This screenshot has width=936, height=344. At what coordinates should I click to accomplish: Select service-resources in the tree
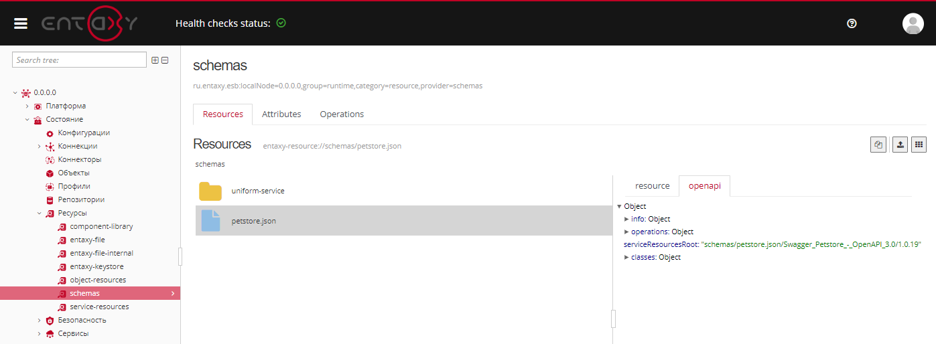tap(99, 307)
